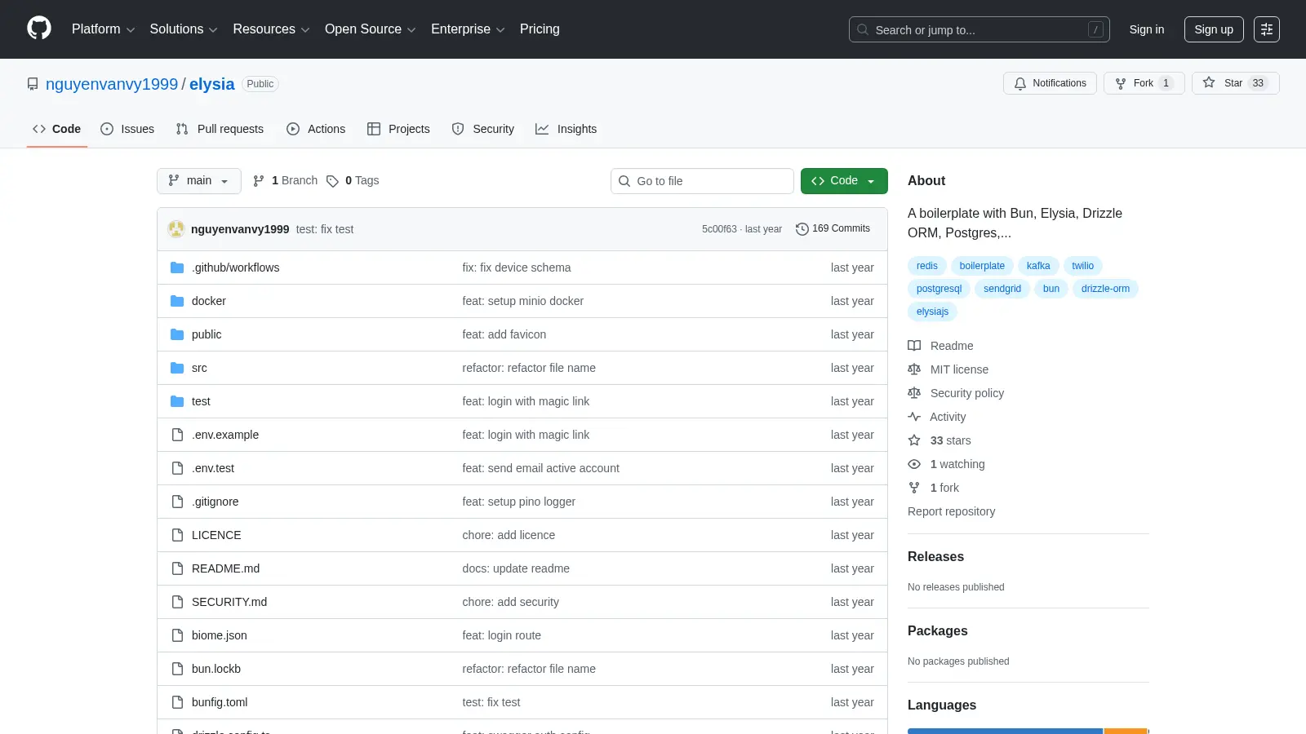This screenshot has height=734, width=1306.
Task: Open the nguyenvanvy1999 owner profile link
Action: [112, 84]
